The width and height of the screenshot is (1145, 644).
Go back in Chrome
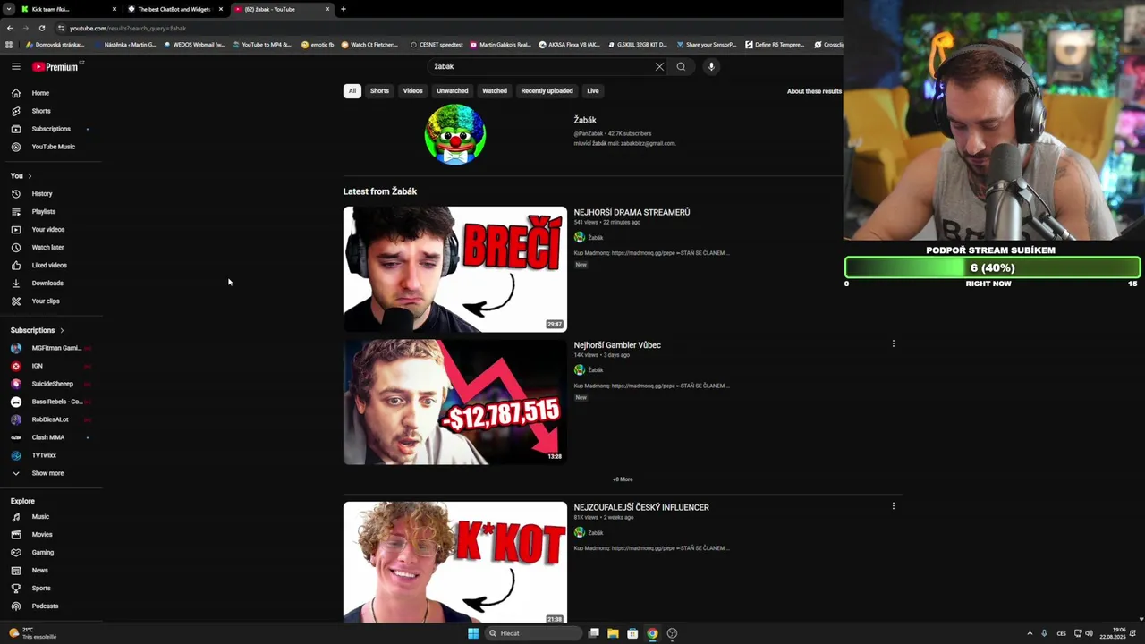coord(10,28)
